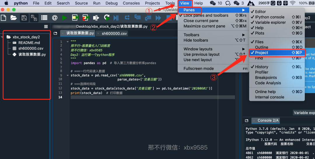Screen dimensions: 315x159
Task: Click the first WeChat icon in menu bar
Action: point(213,3)
